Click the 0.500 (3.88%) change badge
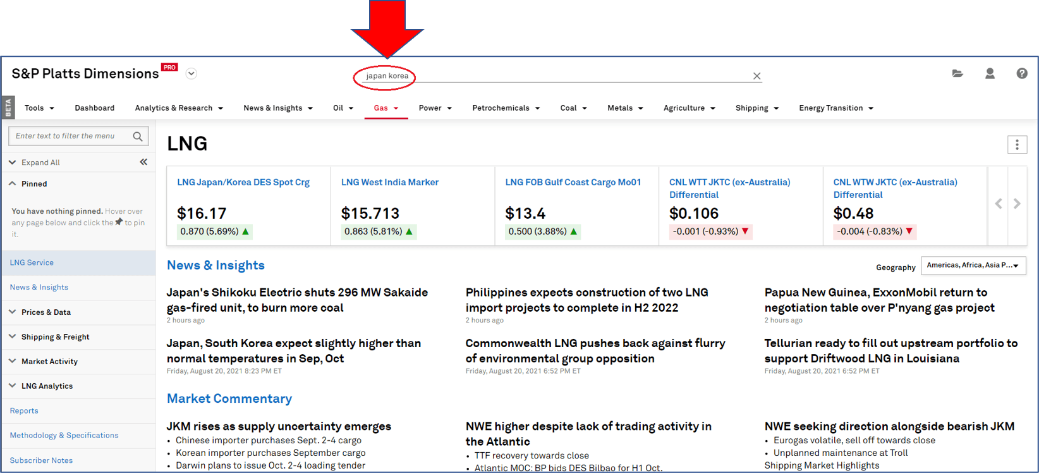The image size is (1039, 473). pyautogui.click(x=543, y=231)
